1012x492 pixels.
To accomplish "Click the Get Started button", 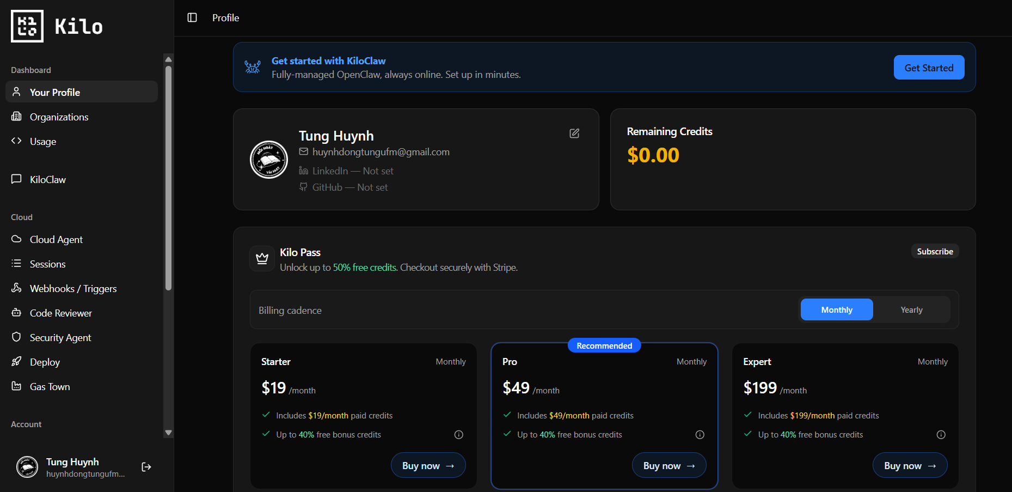I will 929,67.
